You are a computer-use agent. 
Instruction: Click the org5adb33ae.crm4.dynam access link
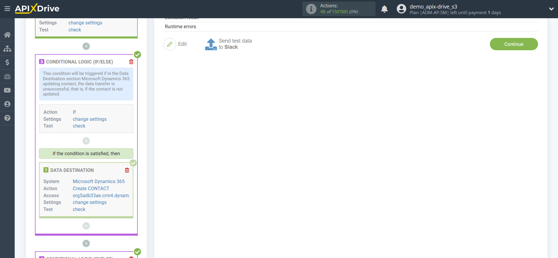[x=101, y=195]
